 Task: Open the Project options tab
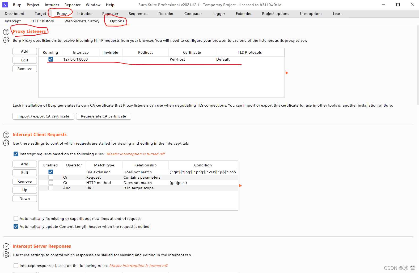(276, 14)
